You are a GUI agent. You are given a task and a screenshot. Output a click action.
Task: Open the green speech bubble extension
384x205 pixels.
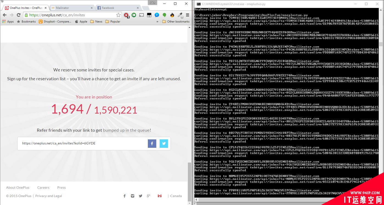[164, 15]
